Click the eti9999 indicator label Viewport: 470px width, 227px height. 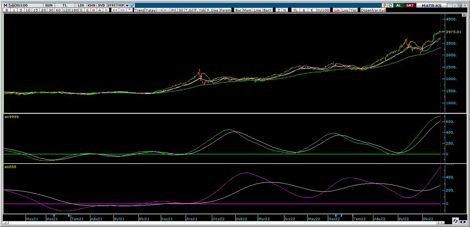click(12, 117)
